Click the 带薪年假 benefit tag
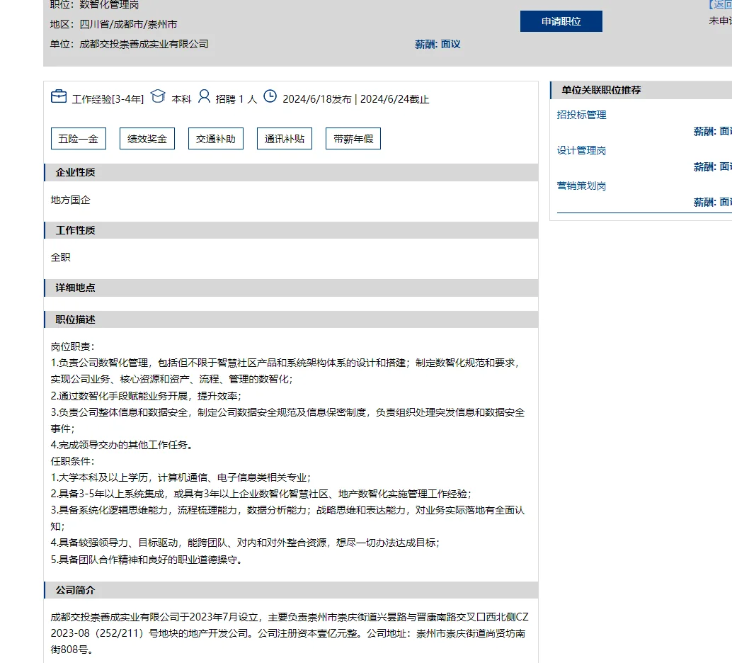Screen dimensions: 732x663 [353, 138]
